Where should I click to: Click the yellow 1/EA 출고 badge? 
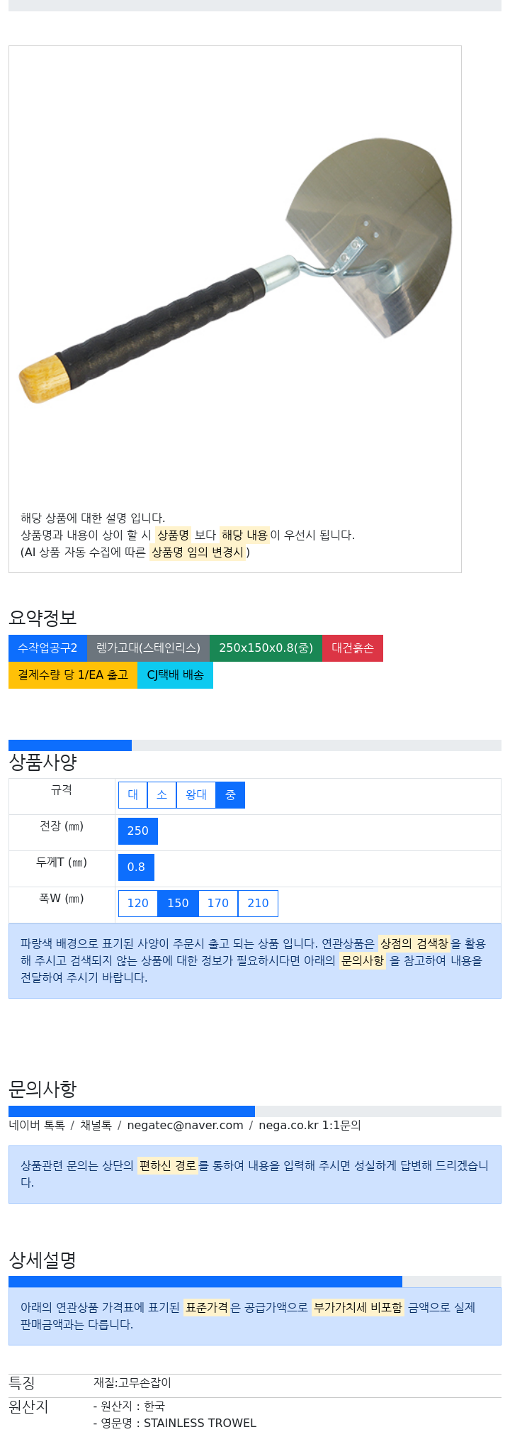(73, 675)
